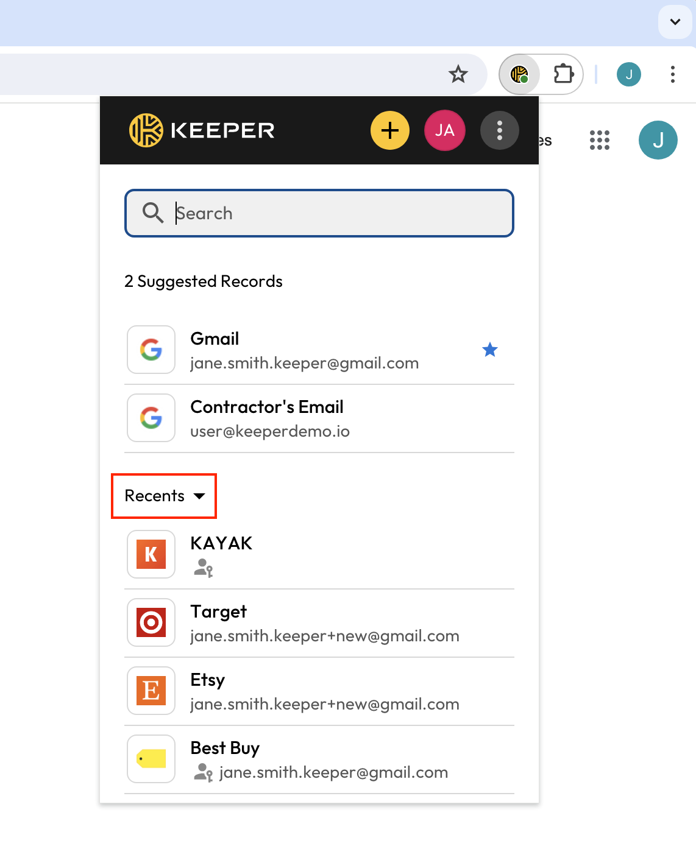Open the KAYAK record

[319, 555]
